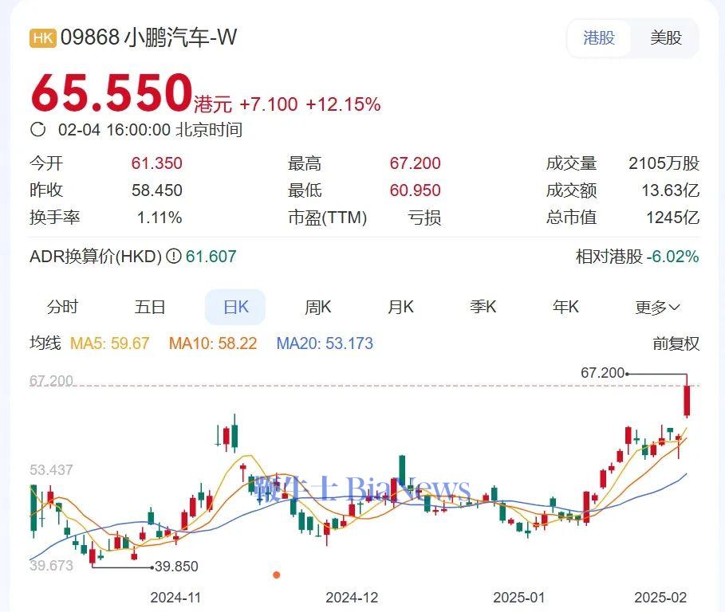Click the large price 65.550
The width and height of the screenshot is (725, 612).
(x=112, y=92)
